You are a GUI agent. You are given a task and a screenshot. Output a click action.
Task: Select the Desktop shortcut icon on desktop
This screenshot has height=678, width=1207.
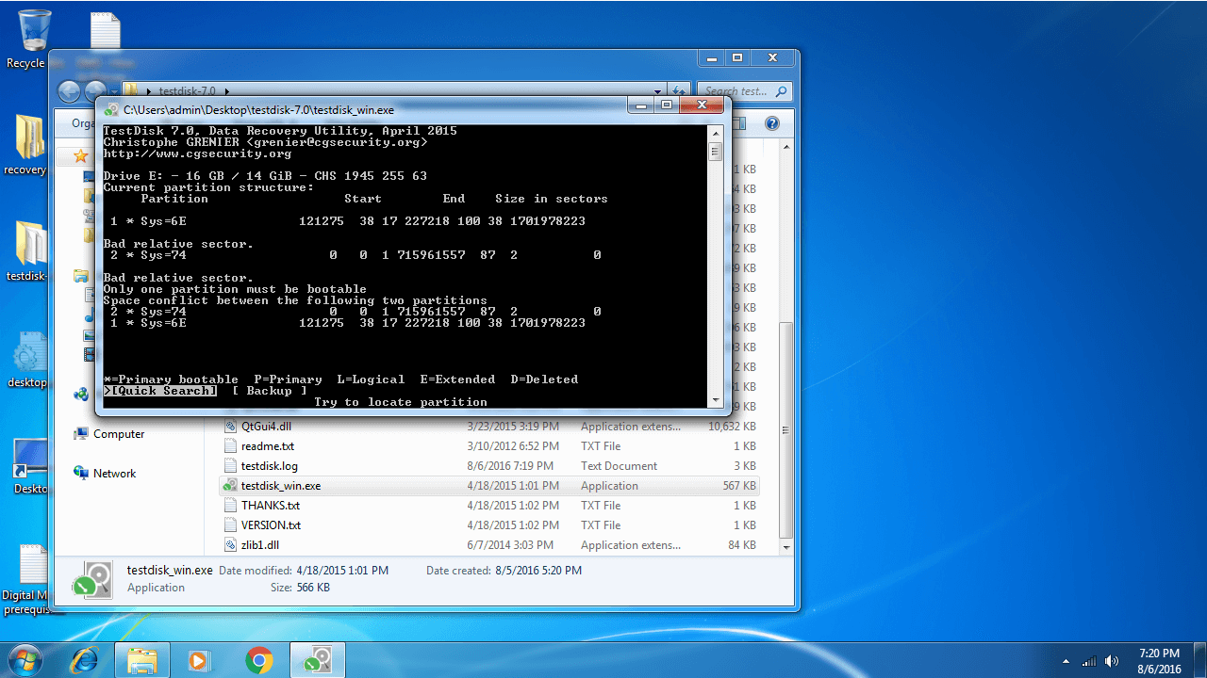coord(30,465)
